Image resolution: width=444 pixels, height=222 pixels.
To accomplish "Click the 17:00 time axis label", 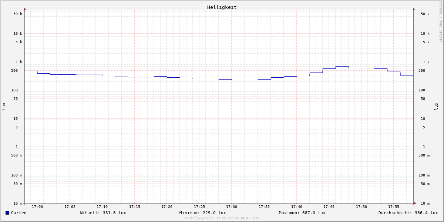I will (x=37, y=207).
